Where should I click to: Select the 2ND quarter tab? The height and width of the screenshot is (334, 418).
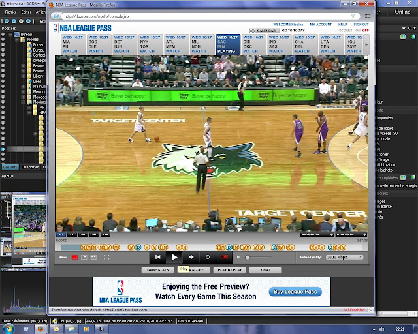pos(84,235)
